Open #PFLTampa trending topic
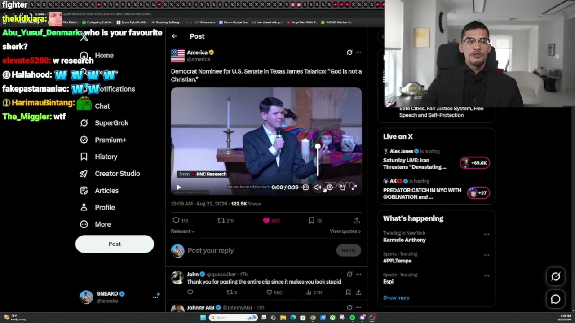This screenshot has height=323, width=575. click(397, 261)
